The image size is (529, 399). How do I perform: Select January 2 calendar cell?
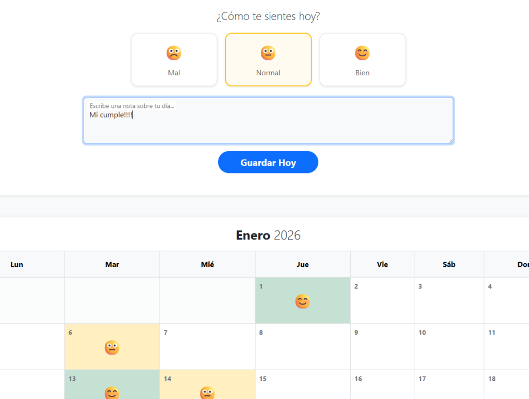click(x=382, y=300)
